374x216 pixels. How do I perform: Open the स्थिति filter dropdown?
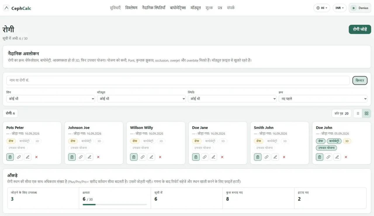click(232, 99)
